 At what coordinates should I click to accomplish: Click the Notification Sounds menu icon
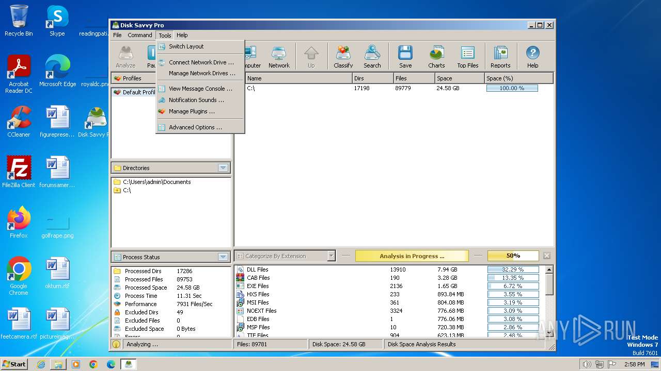[162, 100]
